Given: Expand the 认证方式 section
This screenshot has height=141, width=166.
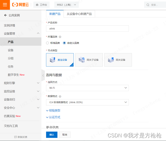Looking at the screenshot, I should tap(53, 117).
